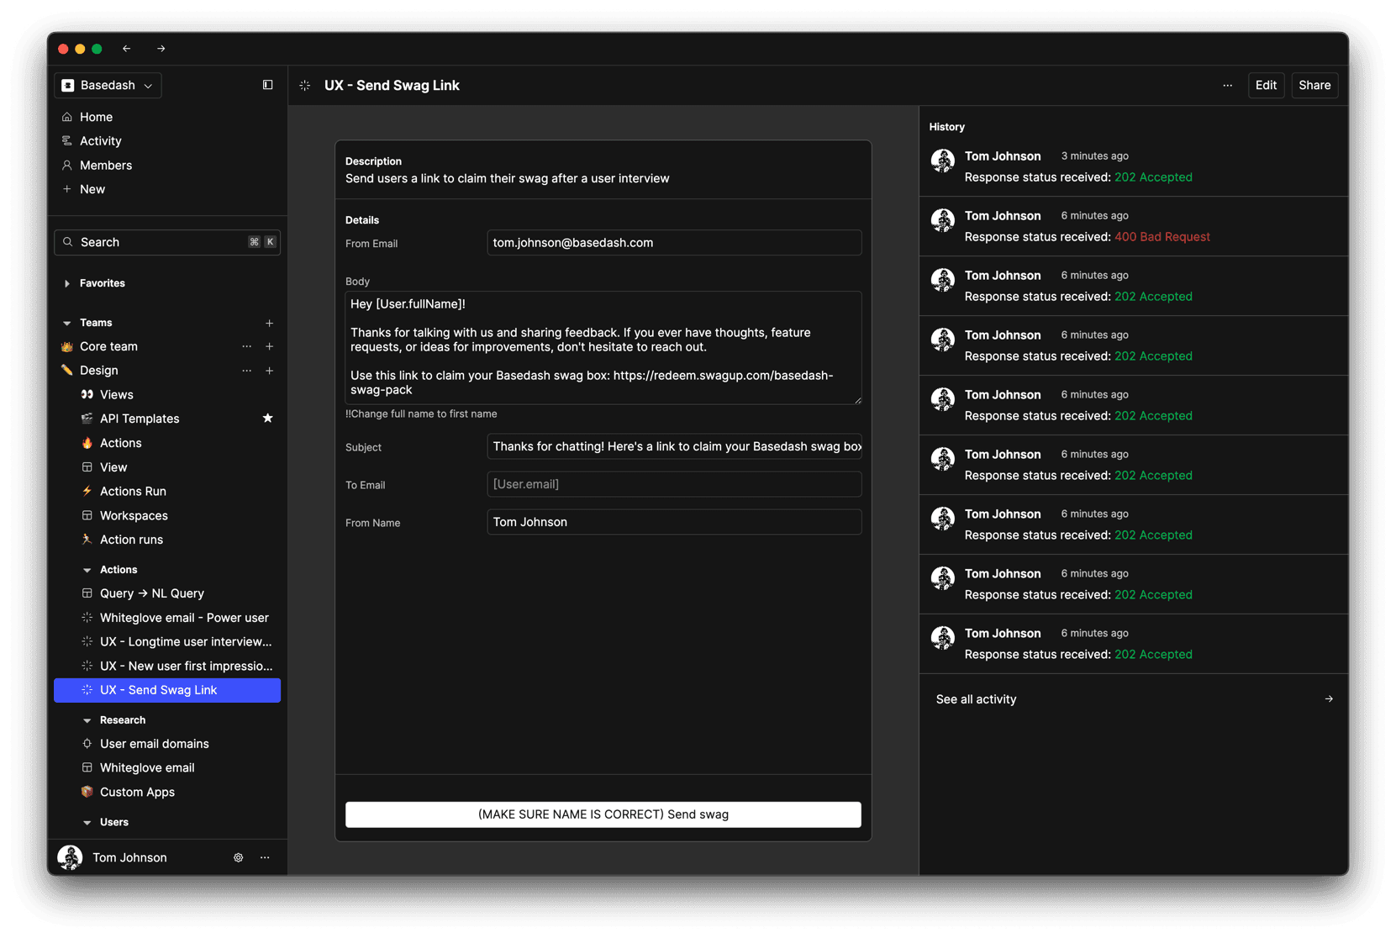This screenshot has height=938, width=1396.
Task: Go forward with the right arrow
Action: [161, 49]
